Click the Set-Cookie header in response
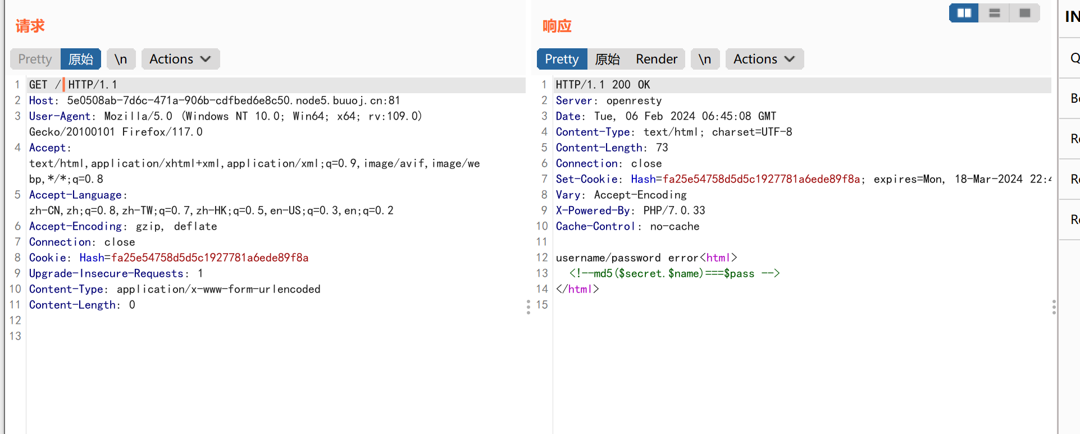This screenshot has width=1080, height=434. (x=708, y=179)
